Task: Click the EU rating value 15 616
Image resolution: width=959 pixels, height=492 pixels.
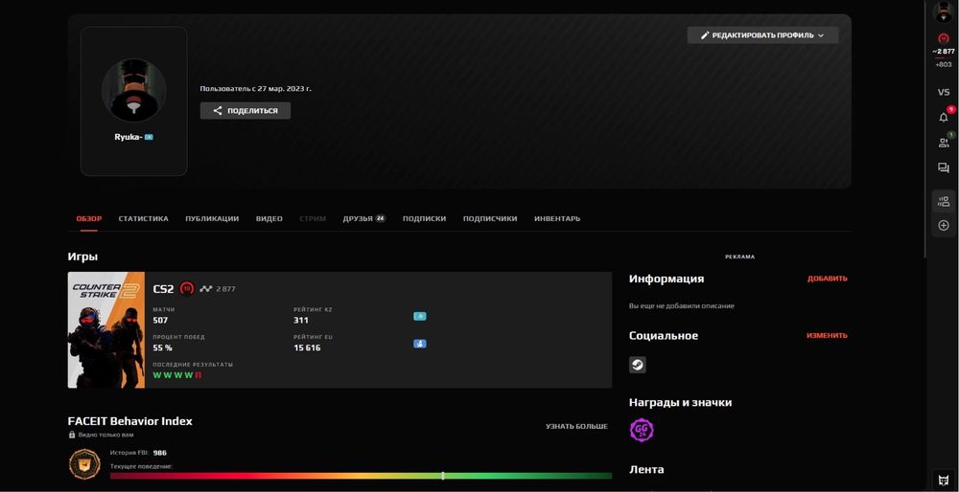Action: (307, 347)
